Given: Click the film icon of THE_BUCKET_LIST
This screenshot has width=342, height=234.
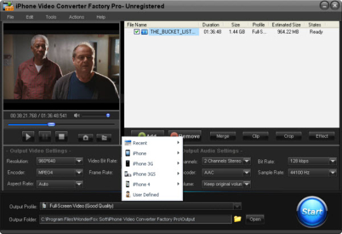Looking at the screenshot, I should coord(144,32).
